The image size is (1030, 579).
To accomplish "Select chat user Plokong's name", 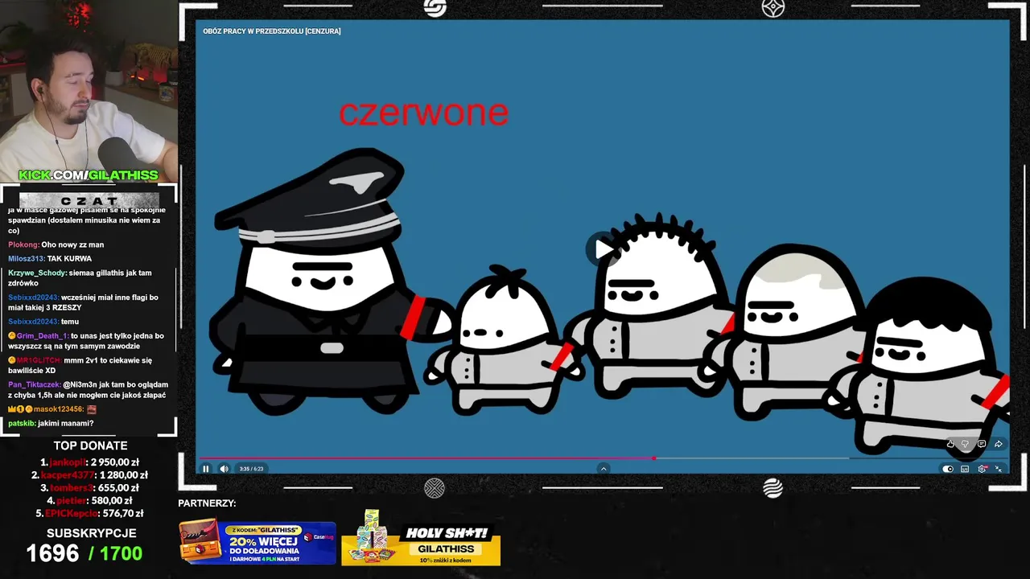I will [23, 244].
